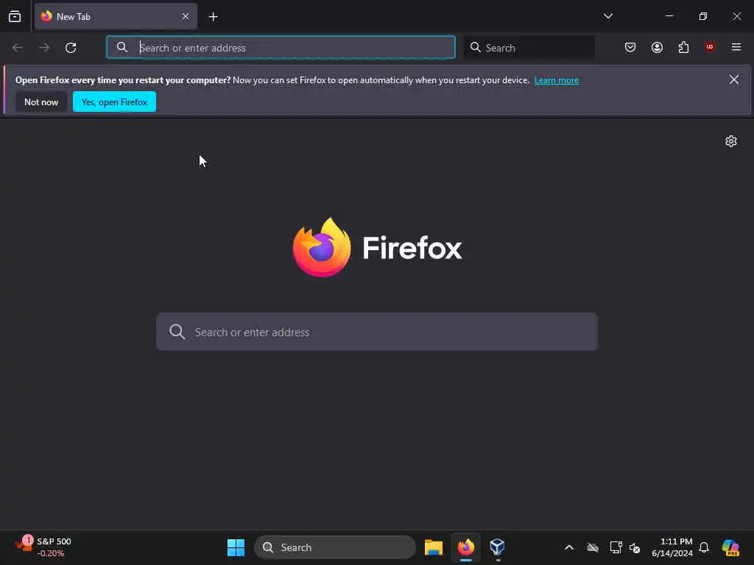Open Save to Pocket
This screenshot has height=565, width=754.
630,48
